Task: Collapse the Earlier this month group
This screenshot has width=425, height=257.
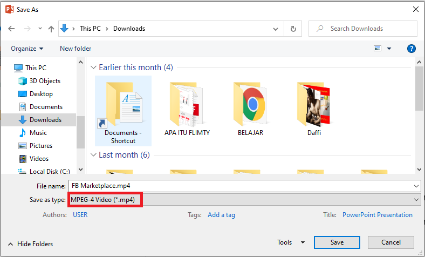Action: click(x=93, y=67)
